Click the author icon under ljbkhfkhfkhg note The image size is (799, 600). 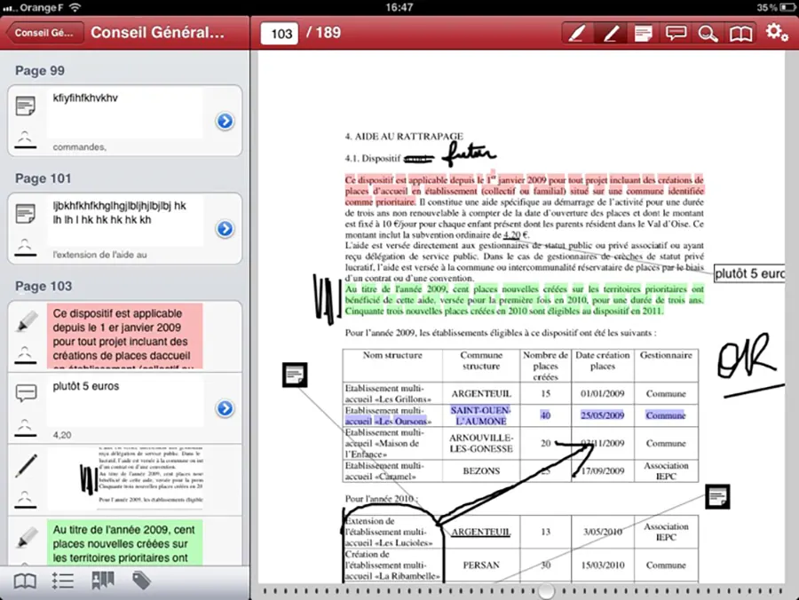pos(25,248)
